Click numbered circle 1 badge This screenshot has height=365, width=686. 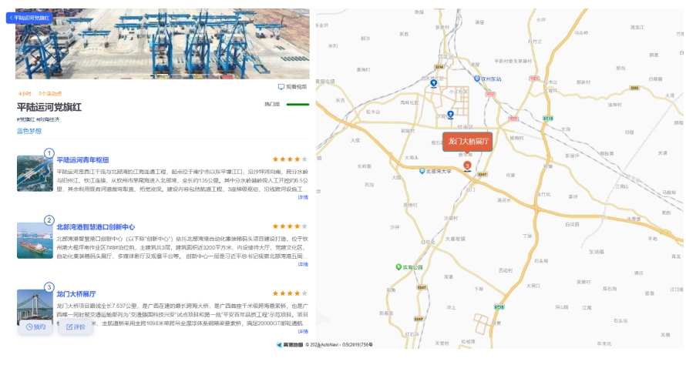click(x=49, y=153)
